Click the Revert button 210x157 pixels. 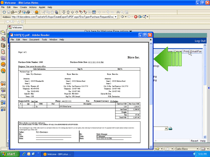click(x=194, y=141)
